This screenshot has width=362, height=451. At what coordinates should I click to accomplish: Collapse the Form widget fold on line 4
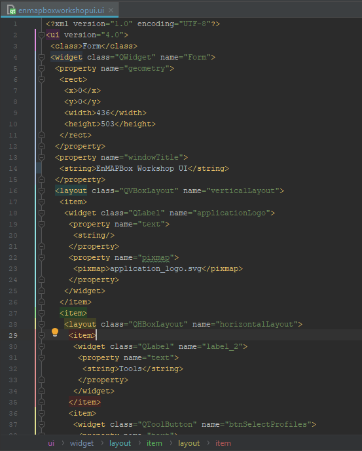click(x=41, y=57)
